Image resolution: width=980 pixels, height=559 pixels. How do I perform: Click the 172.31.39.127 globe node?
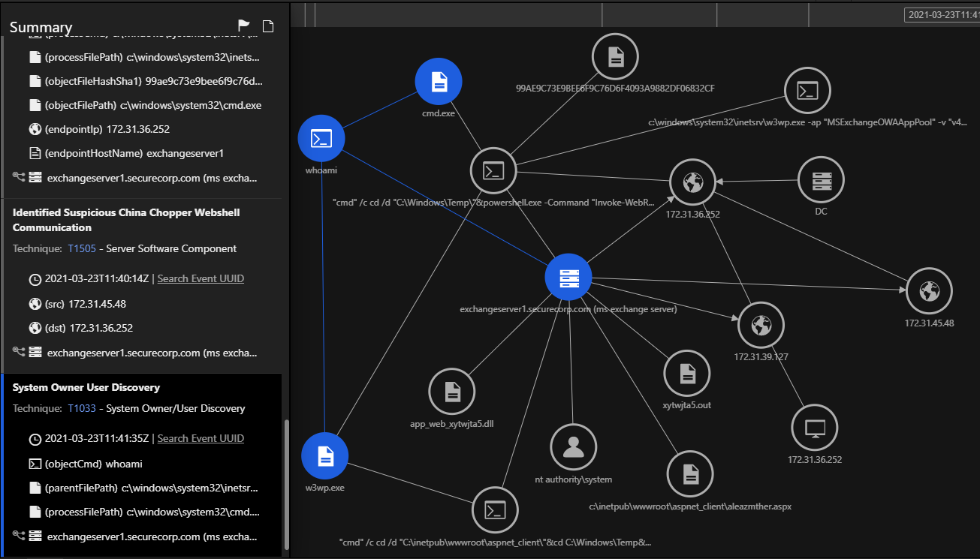[761, 326]
